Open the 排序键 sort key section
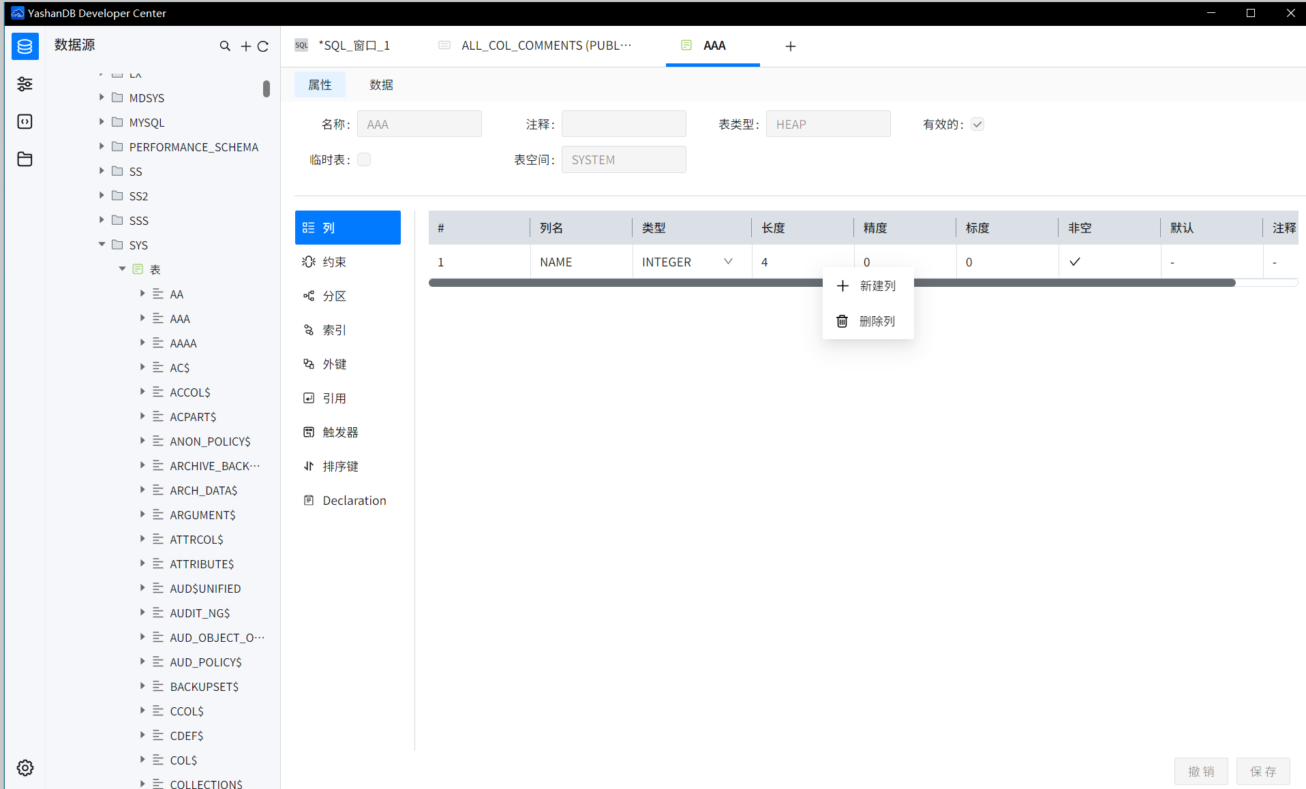This screenshot has width=1306, height=789. pos(348,466)
